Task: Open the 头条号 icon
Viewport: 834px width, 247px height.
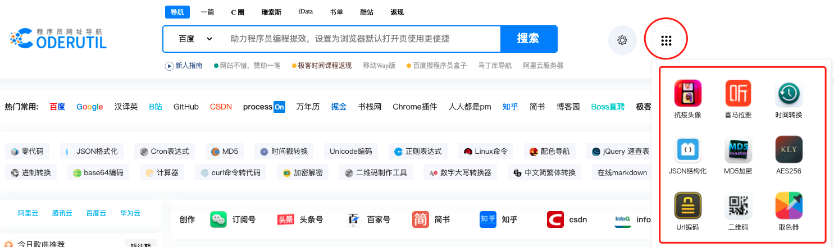Action: 286,219
